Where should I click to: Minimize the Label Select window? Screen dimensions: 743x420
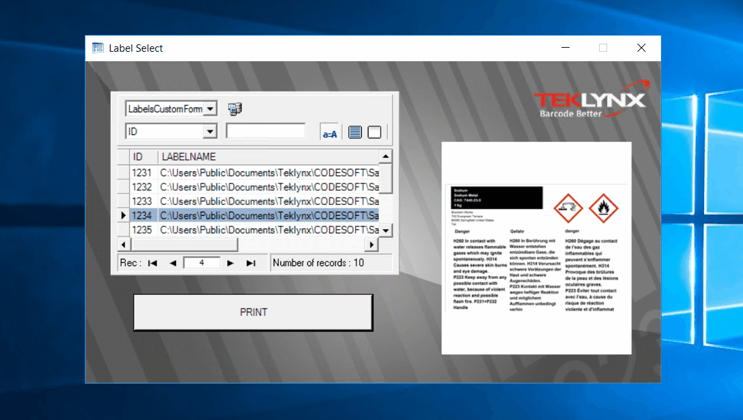pos(565,48)
